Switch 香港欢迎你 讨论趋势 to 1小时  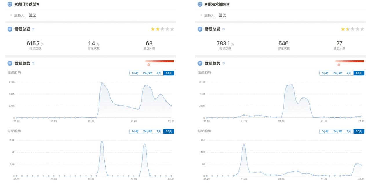pos(325,131)
